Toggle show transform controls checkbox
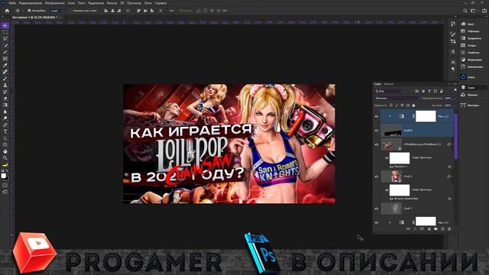This screenshot has width=489, height=275. click(70, 11)
